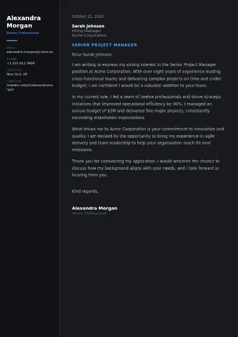Click the recipient name Sarah Johnson in the header

click(x=88, y=26)
